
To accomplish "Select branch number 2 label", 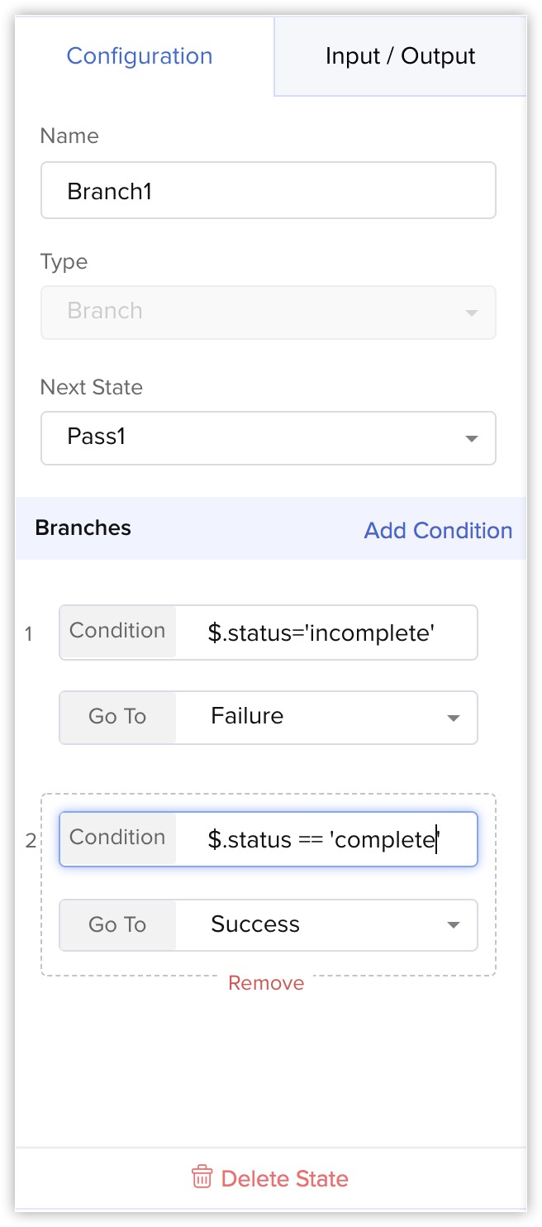I will pos(31,841).
